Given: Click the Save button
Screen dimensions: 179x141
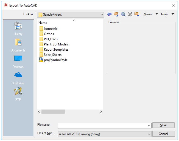Looking at the screenshot, I should pyautogui.click(x=163, y=125).
